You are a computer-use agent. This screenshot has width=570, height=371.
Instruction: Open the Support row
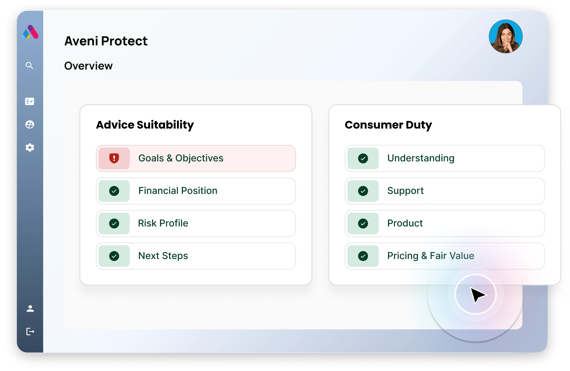click(x=445, y=191)
